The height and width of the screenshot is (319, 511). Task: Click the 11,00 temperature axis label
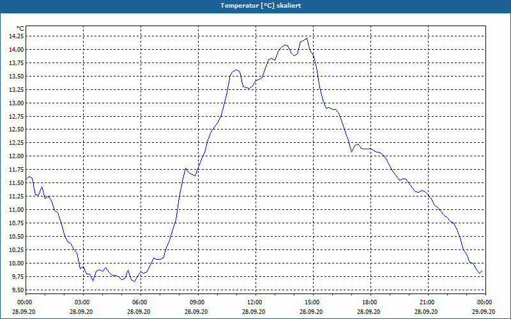point(17,210)
